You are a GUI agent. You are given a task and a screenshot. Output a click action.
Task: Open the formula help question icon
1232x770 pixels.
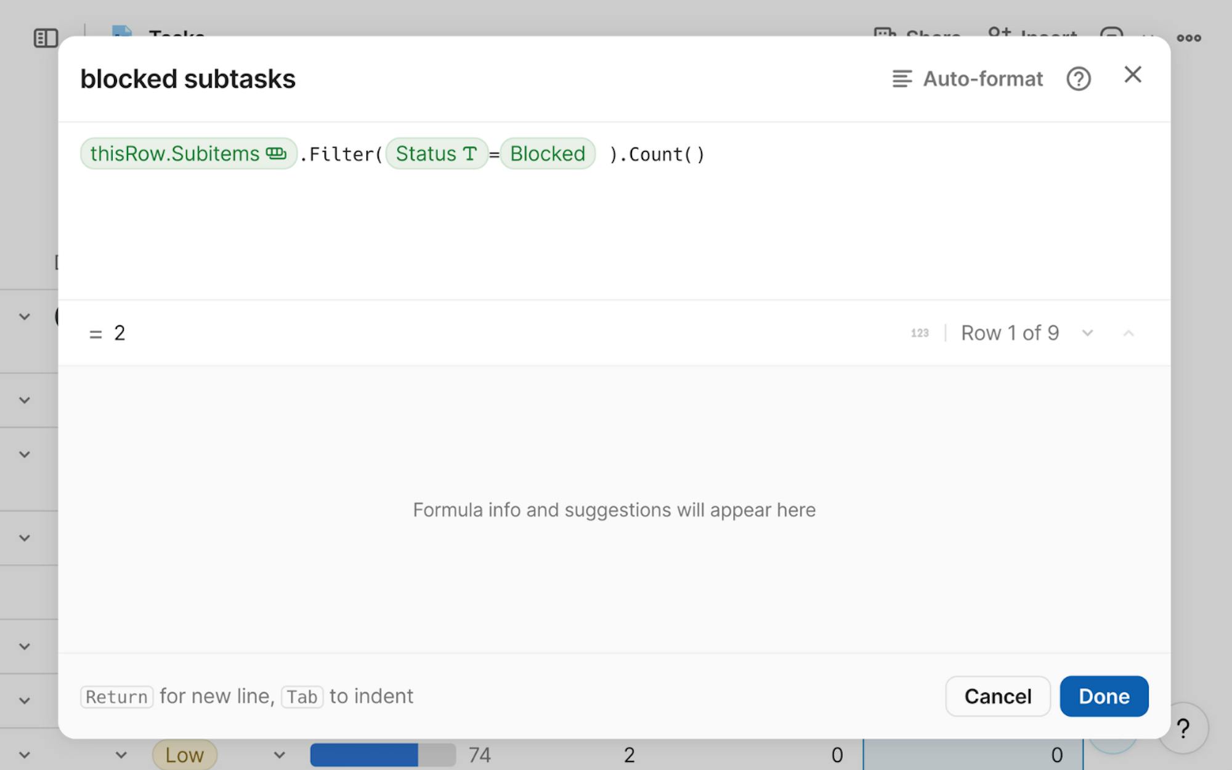[x=1078, y=79]
